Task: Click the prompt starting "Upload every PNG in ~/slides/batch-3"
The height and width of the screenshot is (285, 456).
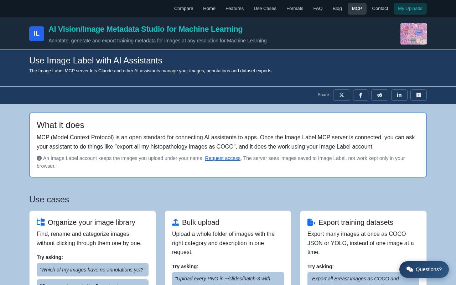Action: [228, 279]
